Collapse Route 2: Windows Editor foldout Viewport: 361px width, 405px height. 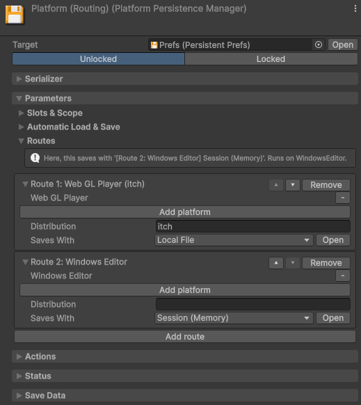(25, 262)
